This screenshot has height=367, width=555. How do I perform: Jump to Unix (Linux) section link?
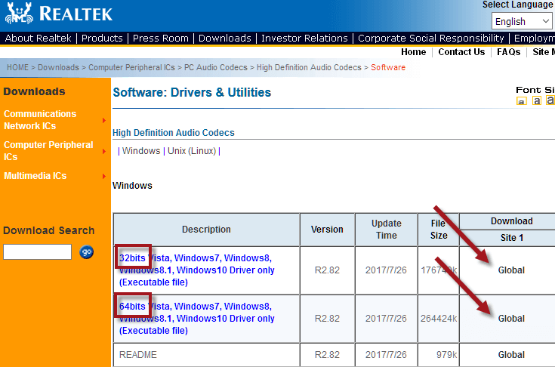(192, 151)
